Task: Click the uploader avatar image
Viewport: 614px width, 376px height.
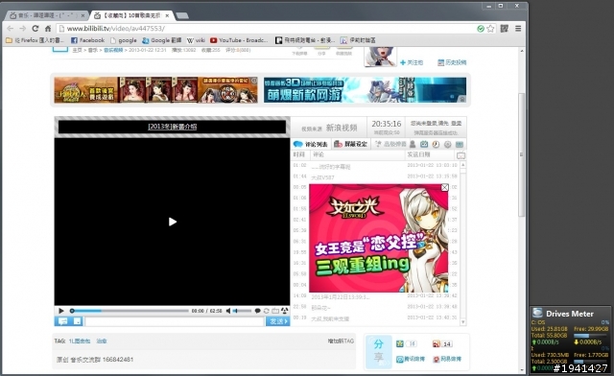Action: point(380,57)
